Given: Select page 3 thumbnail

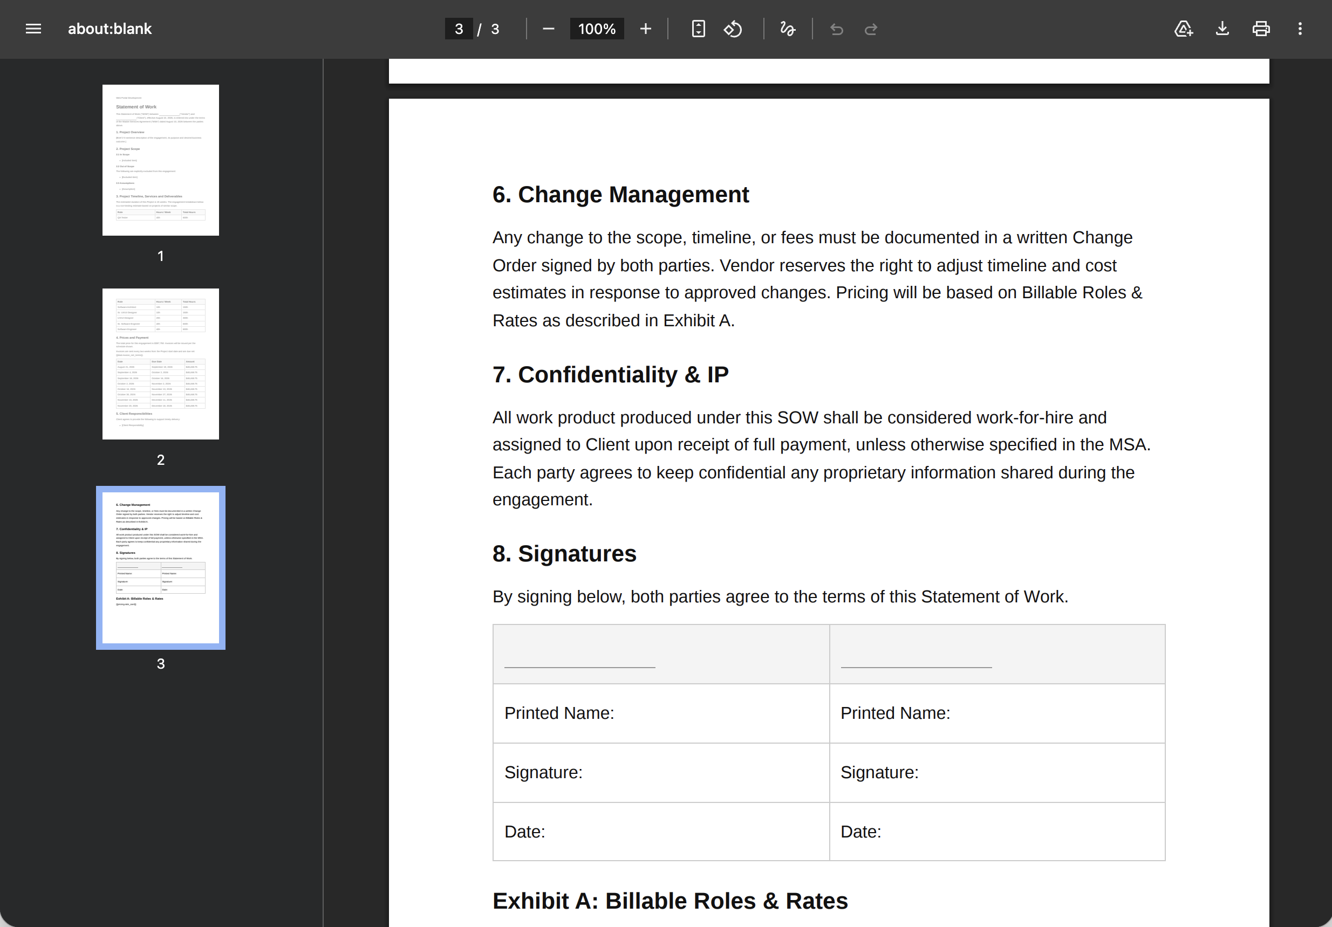Looking at the screenshot, I should click(161, 567).
